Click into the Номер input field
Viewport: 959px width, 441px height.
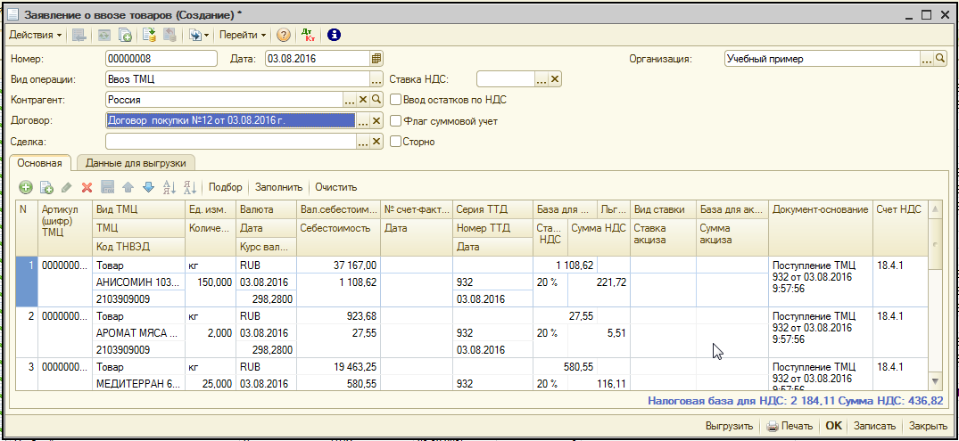[161, 59]
